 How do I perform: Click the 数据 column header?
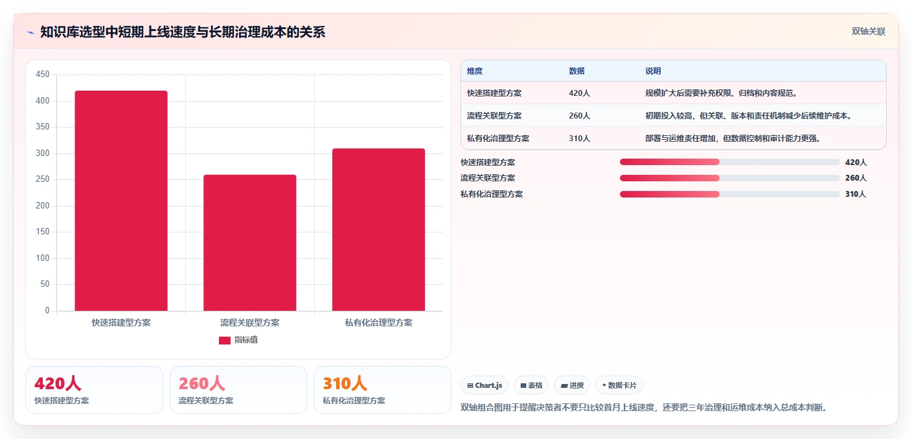click(x=576, y=71)
